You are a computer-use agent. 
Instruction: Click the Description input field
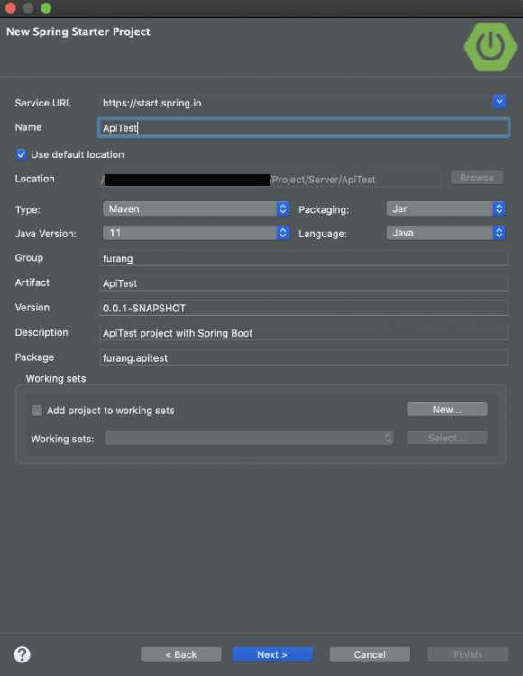304,333
